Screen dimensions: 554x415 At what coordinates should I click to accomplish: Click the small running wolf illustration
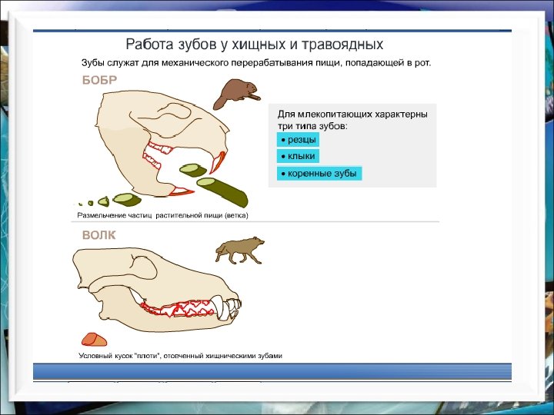[240, 251]
